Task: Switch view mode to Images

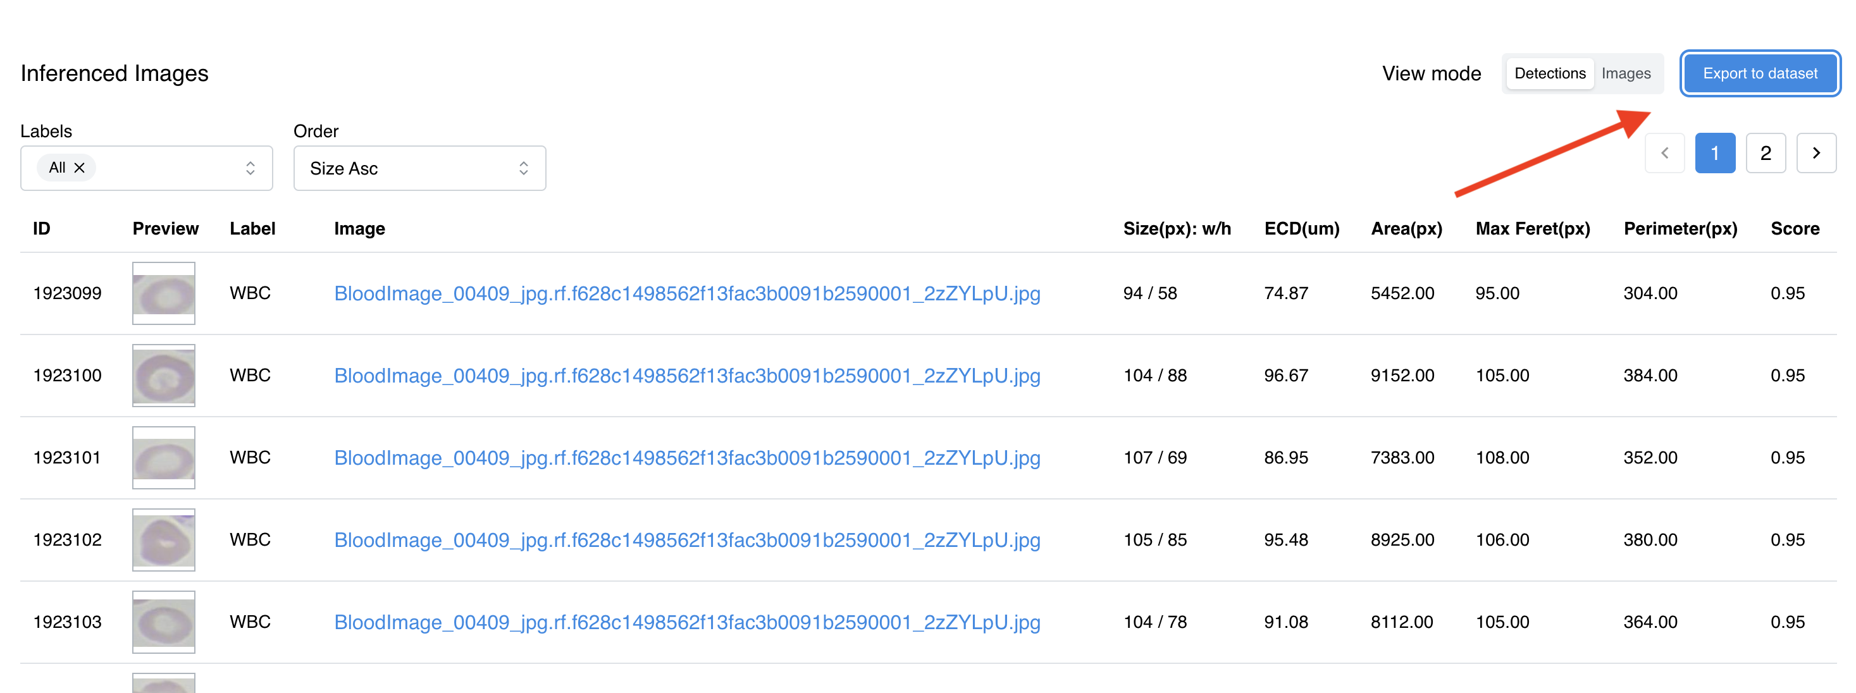Action: [x=1626, y=73]
